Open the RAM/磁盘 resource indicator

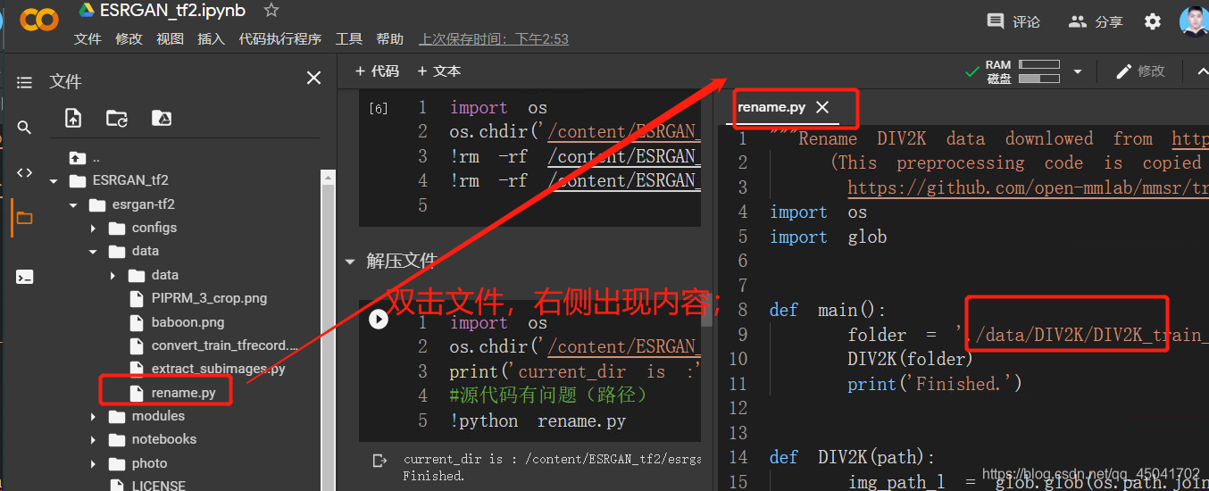1022,71
